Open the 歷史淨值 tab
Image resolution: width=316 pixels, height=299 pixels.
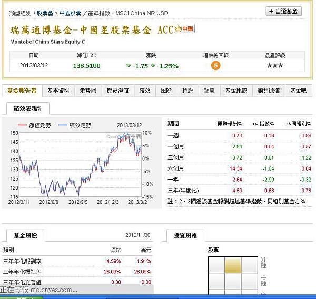point(117,91)
